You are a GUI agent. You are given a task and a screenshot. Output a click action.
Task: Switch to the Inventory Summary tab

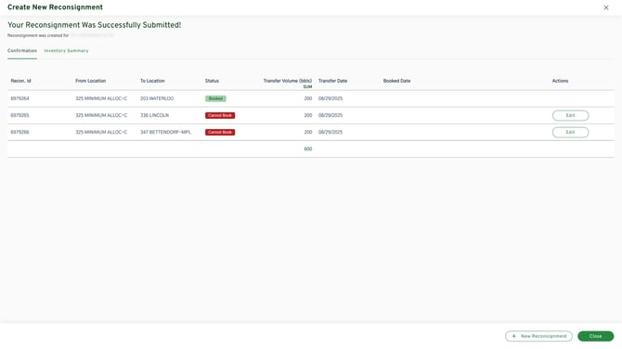click(x=66, y=51)
